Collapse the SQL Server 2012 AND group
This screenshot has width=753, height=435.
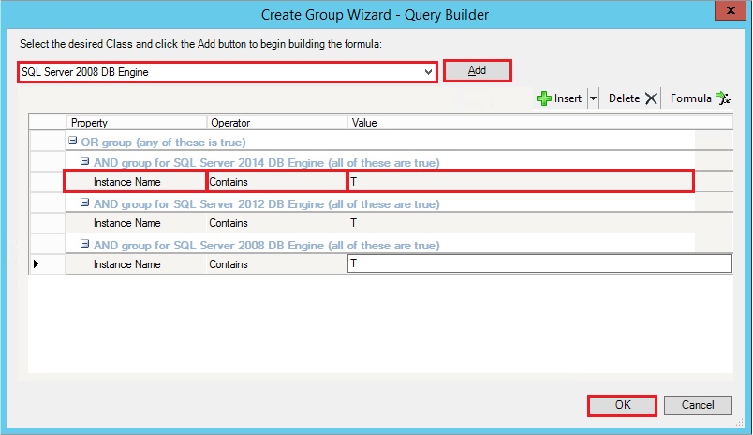click(85, 202)
